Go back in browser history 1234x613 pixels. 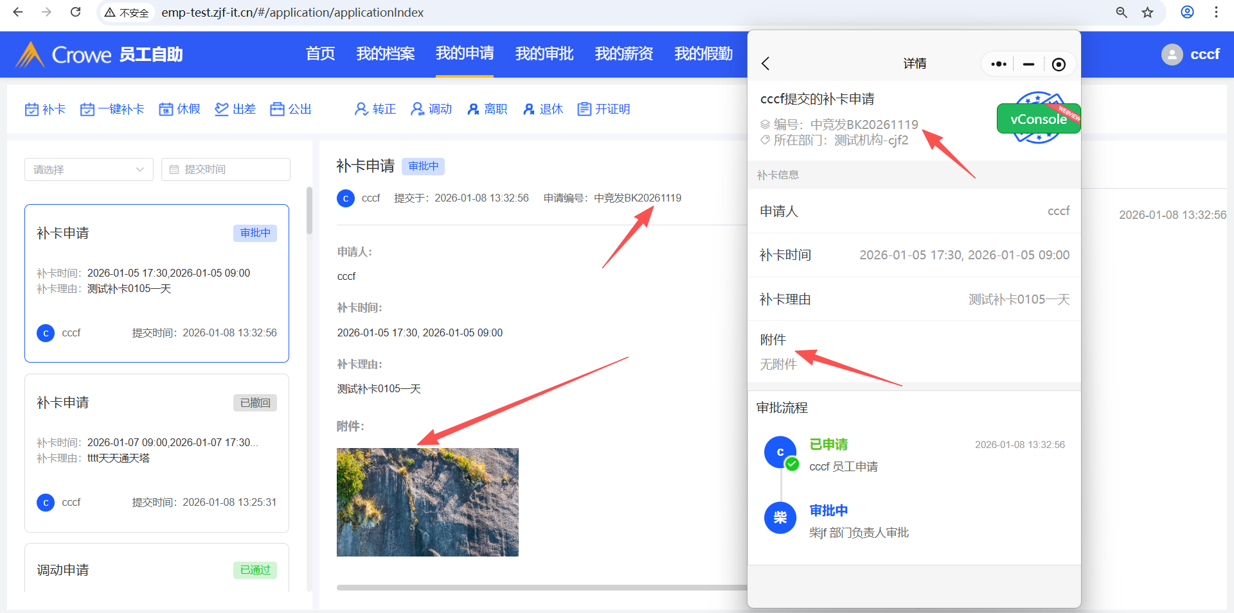pyautogui.click(x=18, y=12)
